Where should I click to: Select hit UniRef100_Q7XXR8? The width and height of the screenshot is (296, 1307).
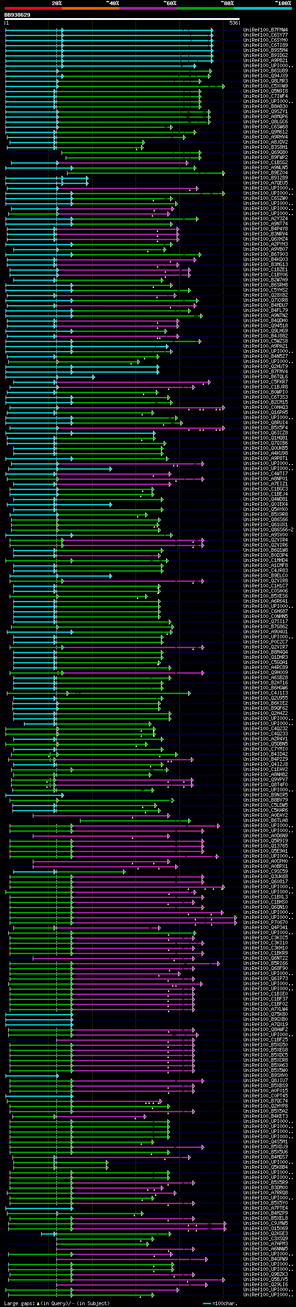tap(265, 300)
